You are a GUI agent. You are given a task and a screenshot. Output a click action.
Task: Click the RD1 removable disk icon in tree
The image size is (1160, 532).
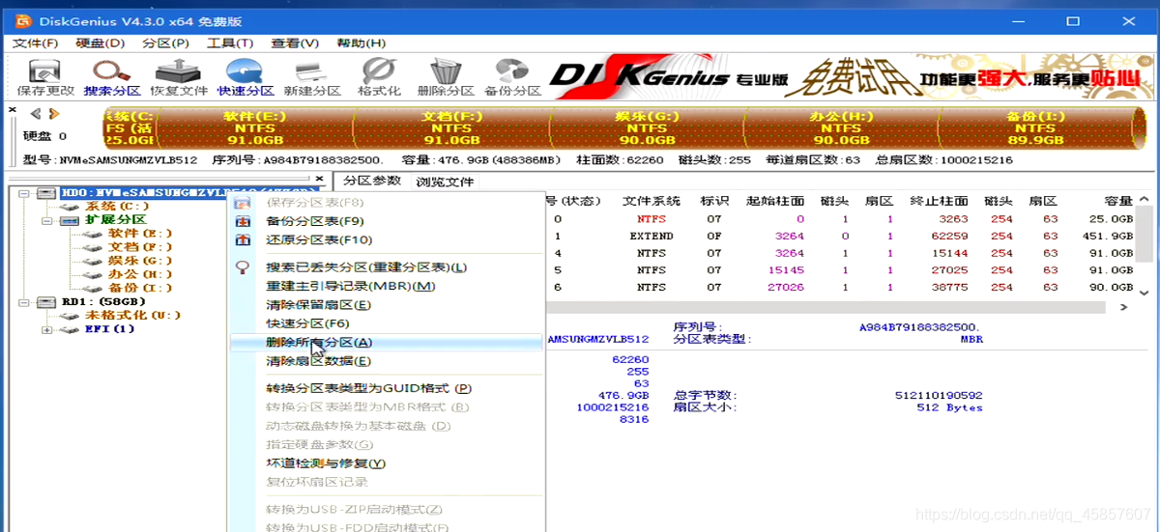[x=47, y=301]
